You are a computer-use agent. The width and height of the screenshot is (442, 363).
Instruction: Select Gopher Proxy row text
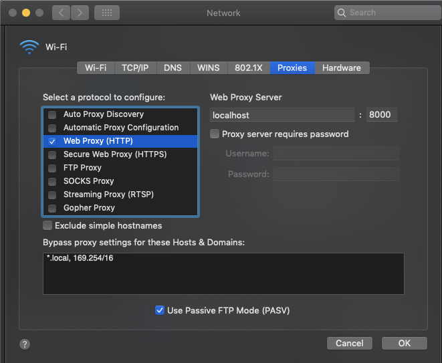pos(90,208)
